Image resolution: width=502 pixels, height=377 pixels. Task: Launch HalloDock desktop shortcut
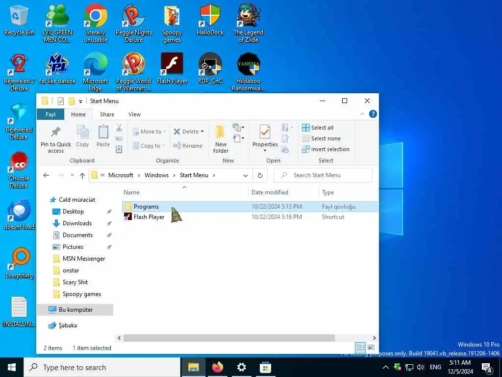click(x=210, y=21)
